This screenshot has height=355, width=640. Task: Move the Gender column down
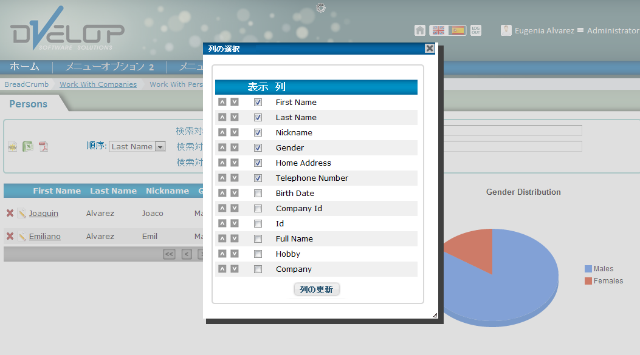(x=234, y=147)
